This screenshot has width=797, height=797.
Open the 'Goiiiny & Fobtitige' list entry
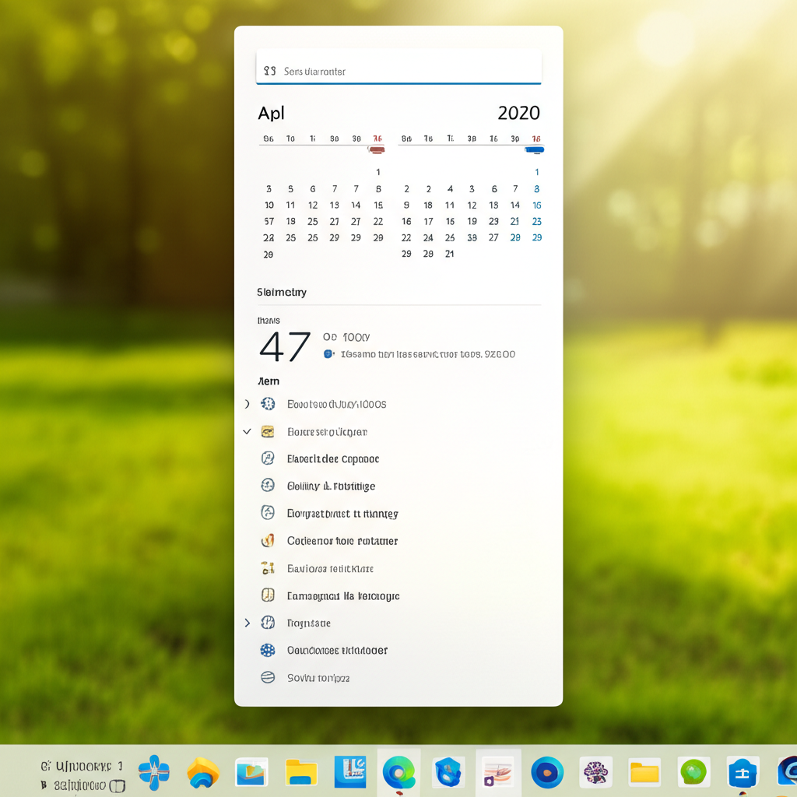331,486
